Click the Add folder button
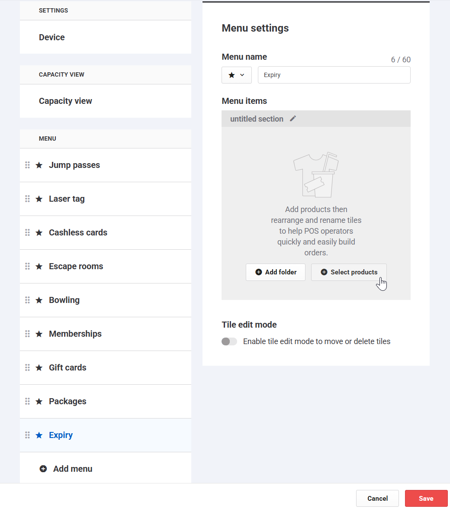The image size is (450, 512). coord(276,272)
